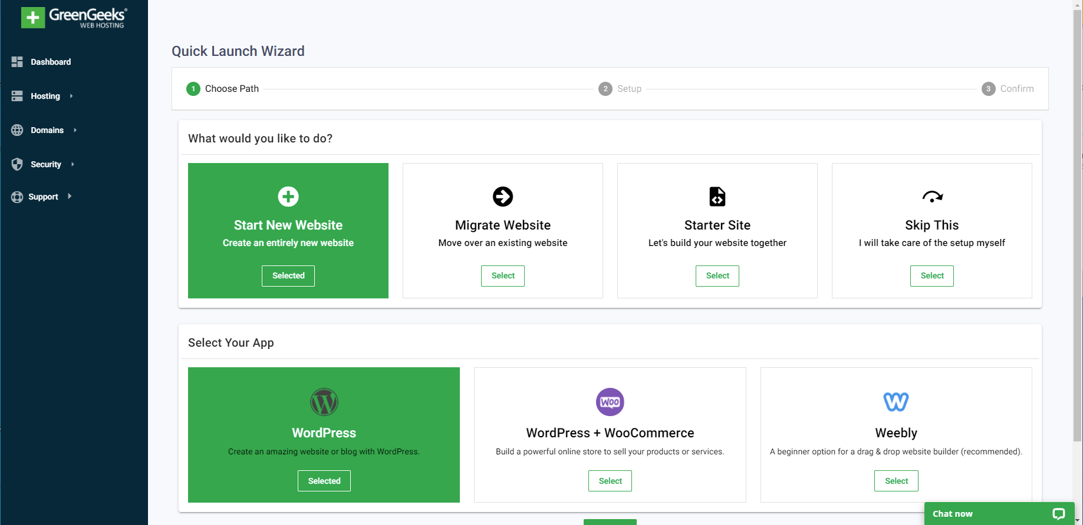Toggle the WordPress Selected button
The height and width of the screenshot is (525, 1083).
(324, 481)
